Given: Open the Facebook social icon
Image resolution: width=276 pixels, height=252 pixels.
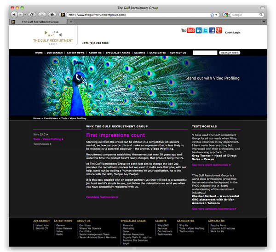Looking at the screenshot, I should coord(212,30).
